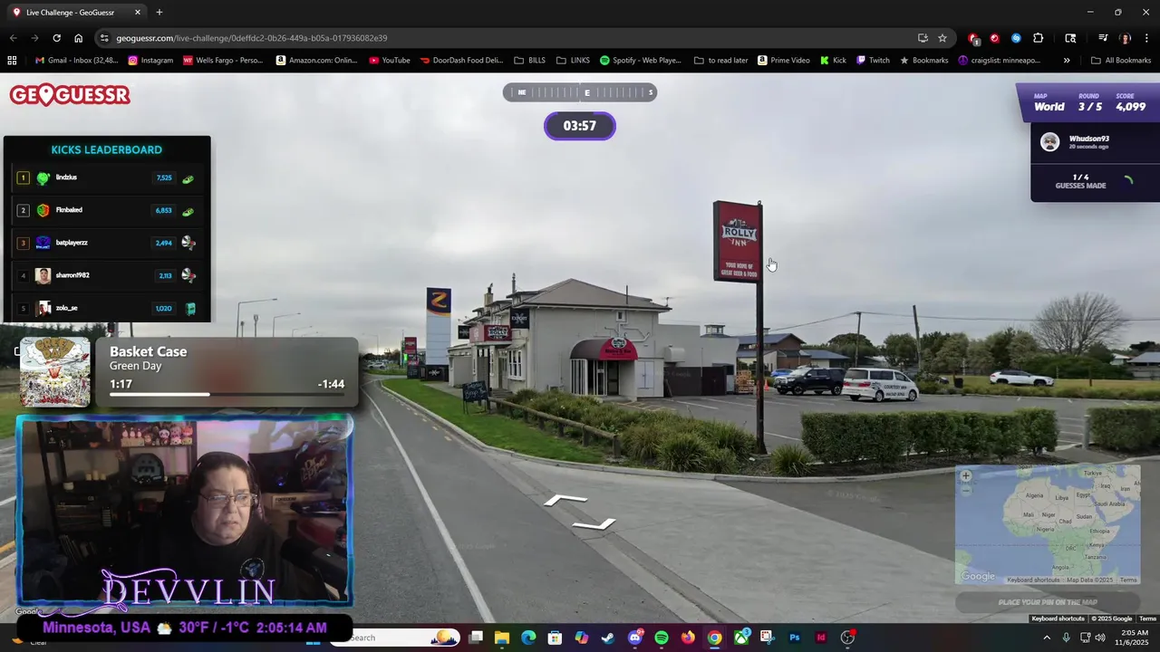
Task: Show hidden bookmarks with the chevron
Action: (1067, 61)
